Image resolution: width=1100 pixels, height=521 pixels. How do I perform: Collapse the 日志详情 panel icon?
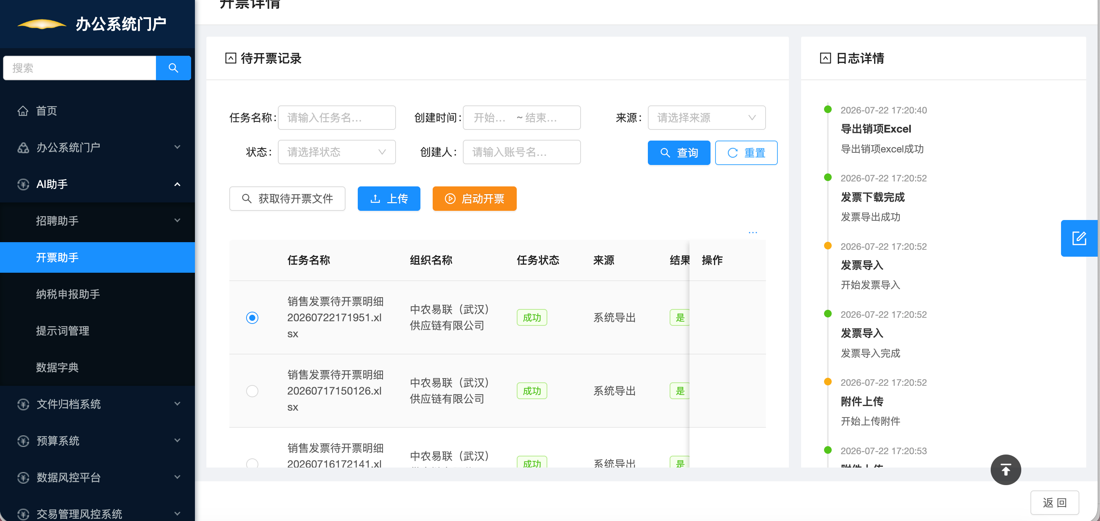tap(826, 58)
